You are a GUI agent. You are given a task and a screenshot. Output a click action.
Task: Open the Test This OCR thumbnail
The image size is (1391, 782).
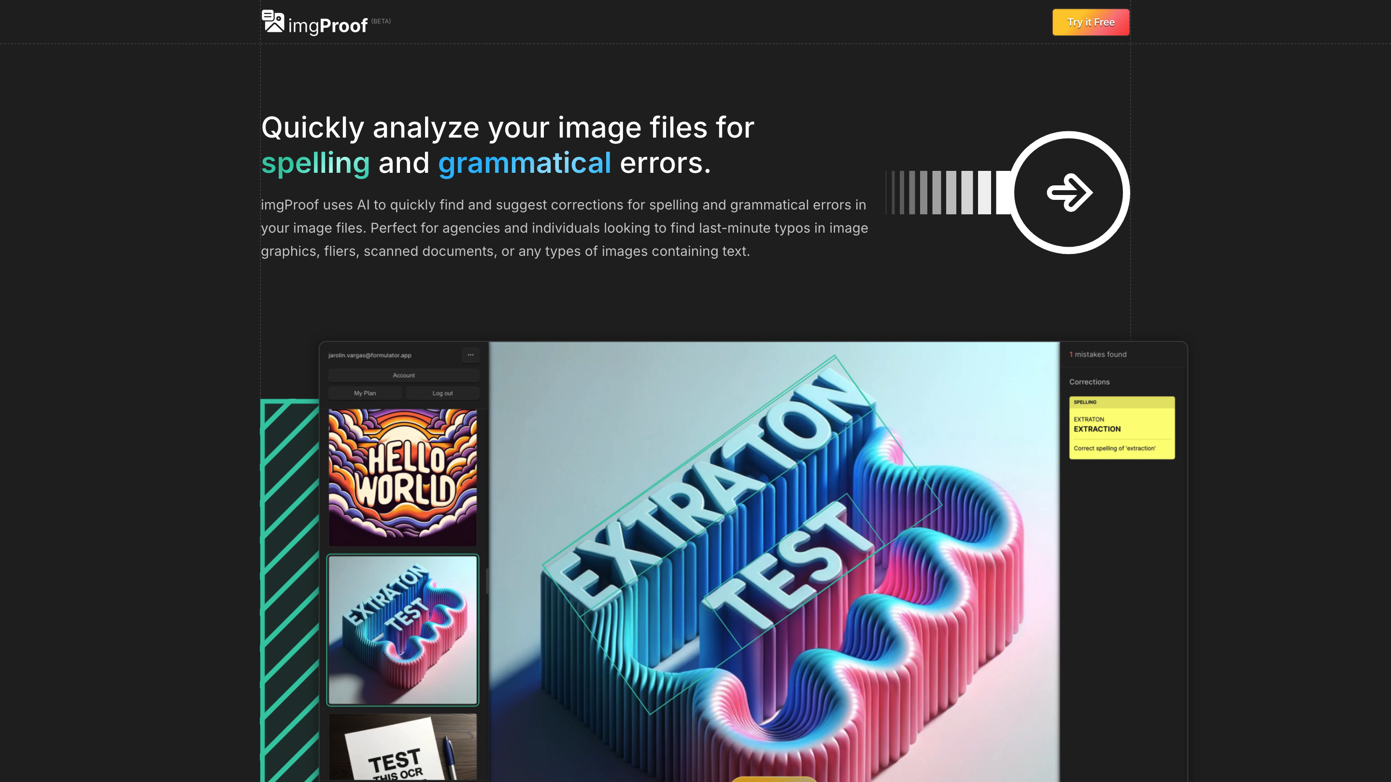pos(403,747)
